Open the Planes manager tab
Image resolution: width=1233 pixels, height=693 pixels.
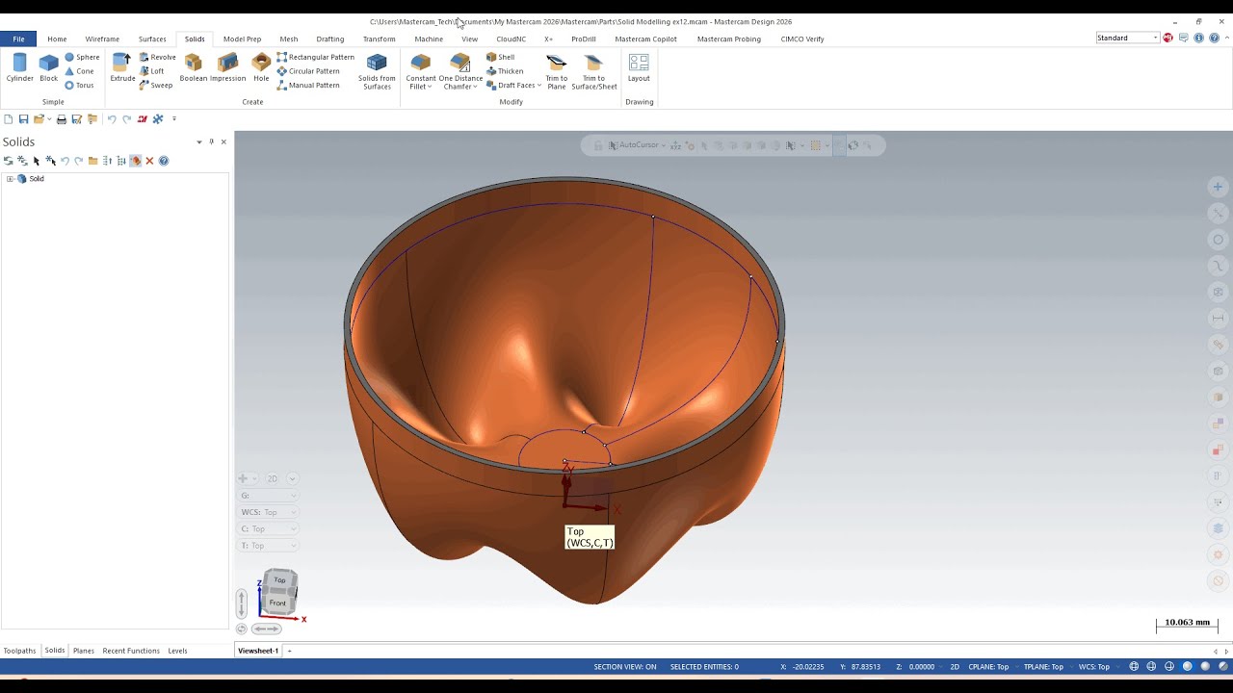84,651
